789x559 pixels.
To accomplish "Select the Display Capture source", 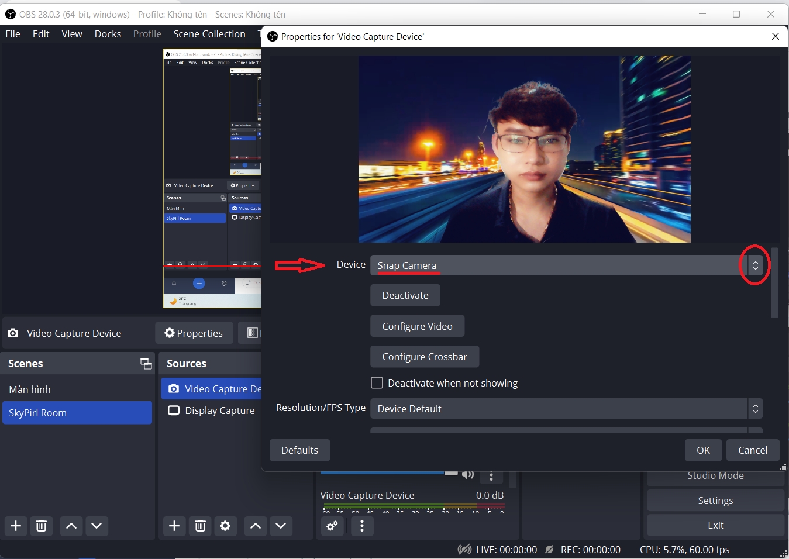I will pos(219,410).
